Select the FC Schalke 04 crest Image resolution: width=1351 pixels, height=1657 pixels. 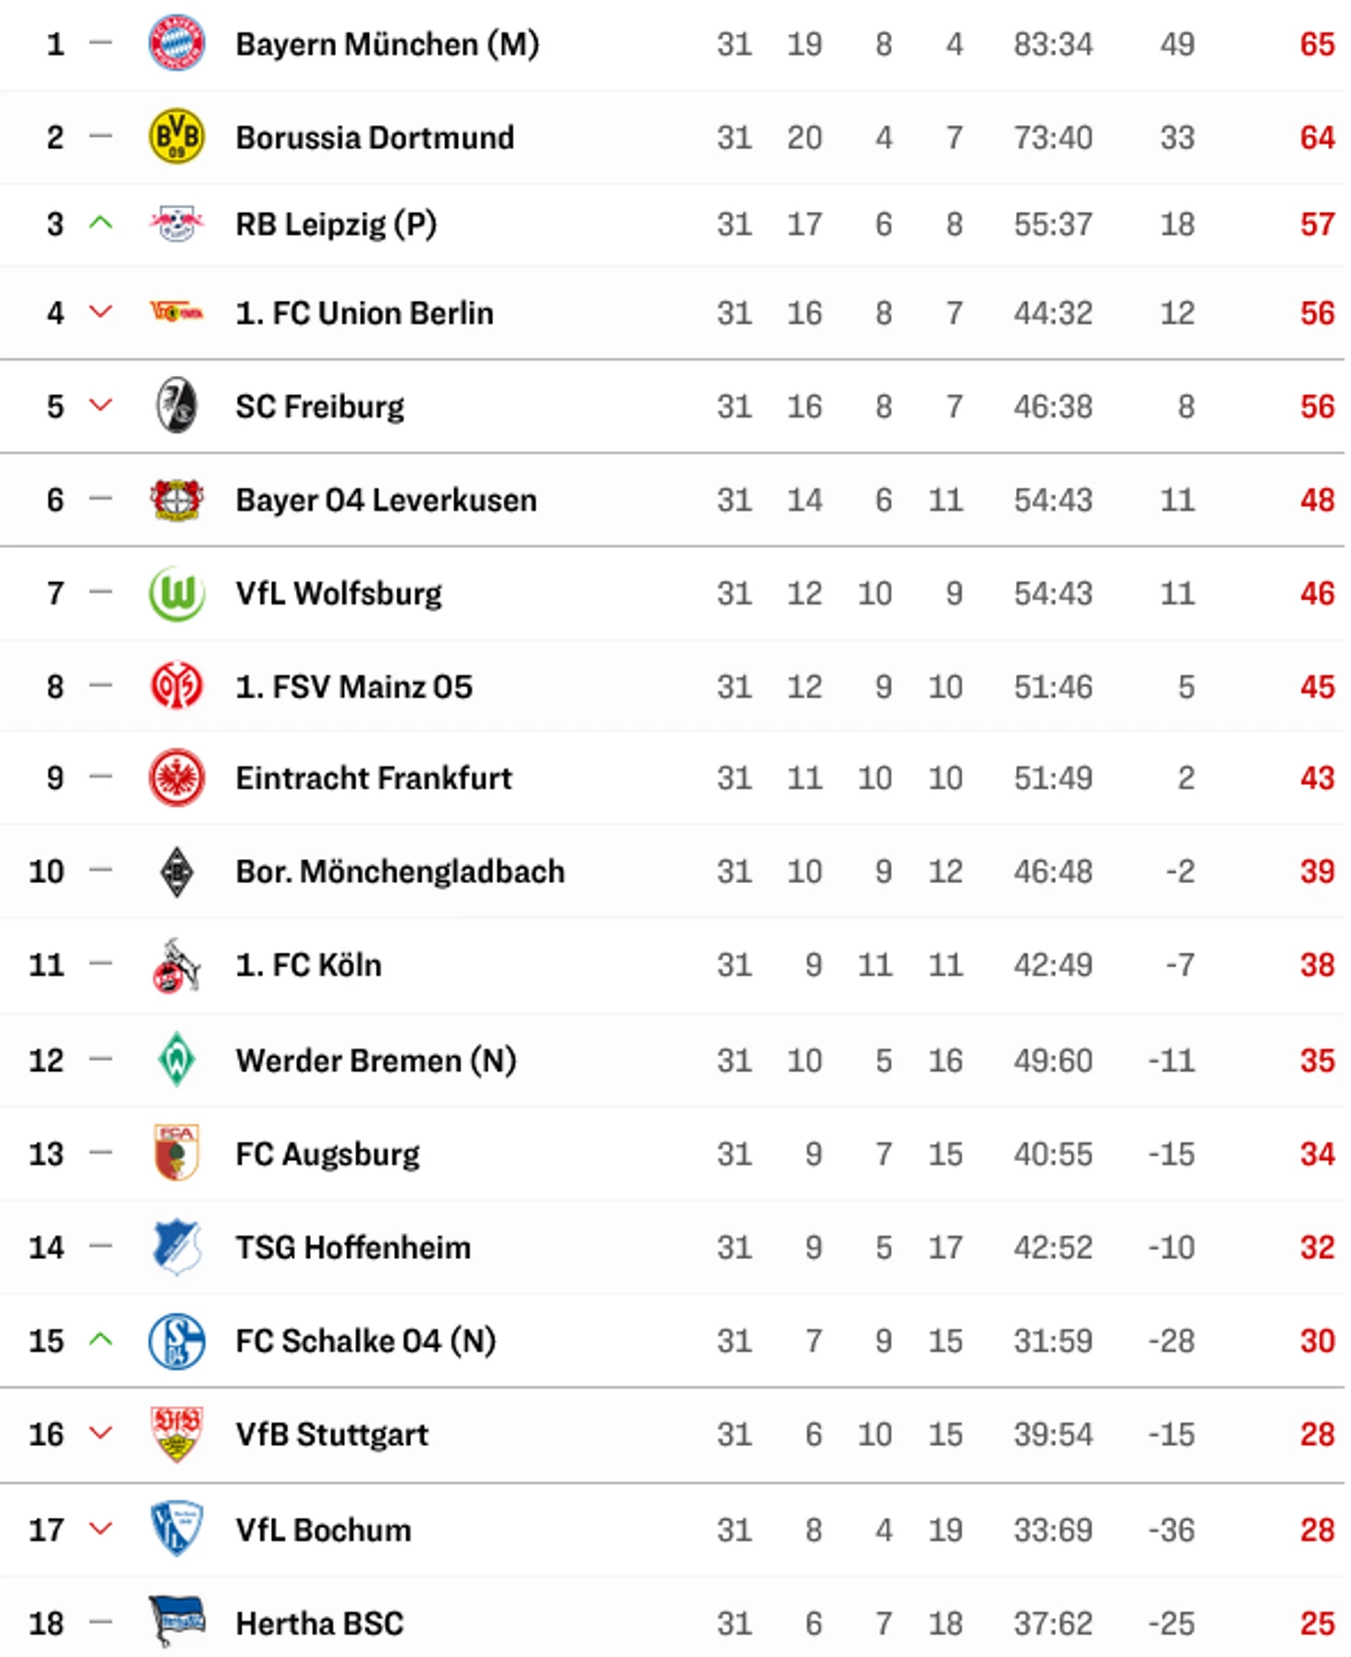(176, 1340)
